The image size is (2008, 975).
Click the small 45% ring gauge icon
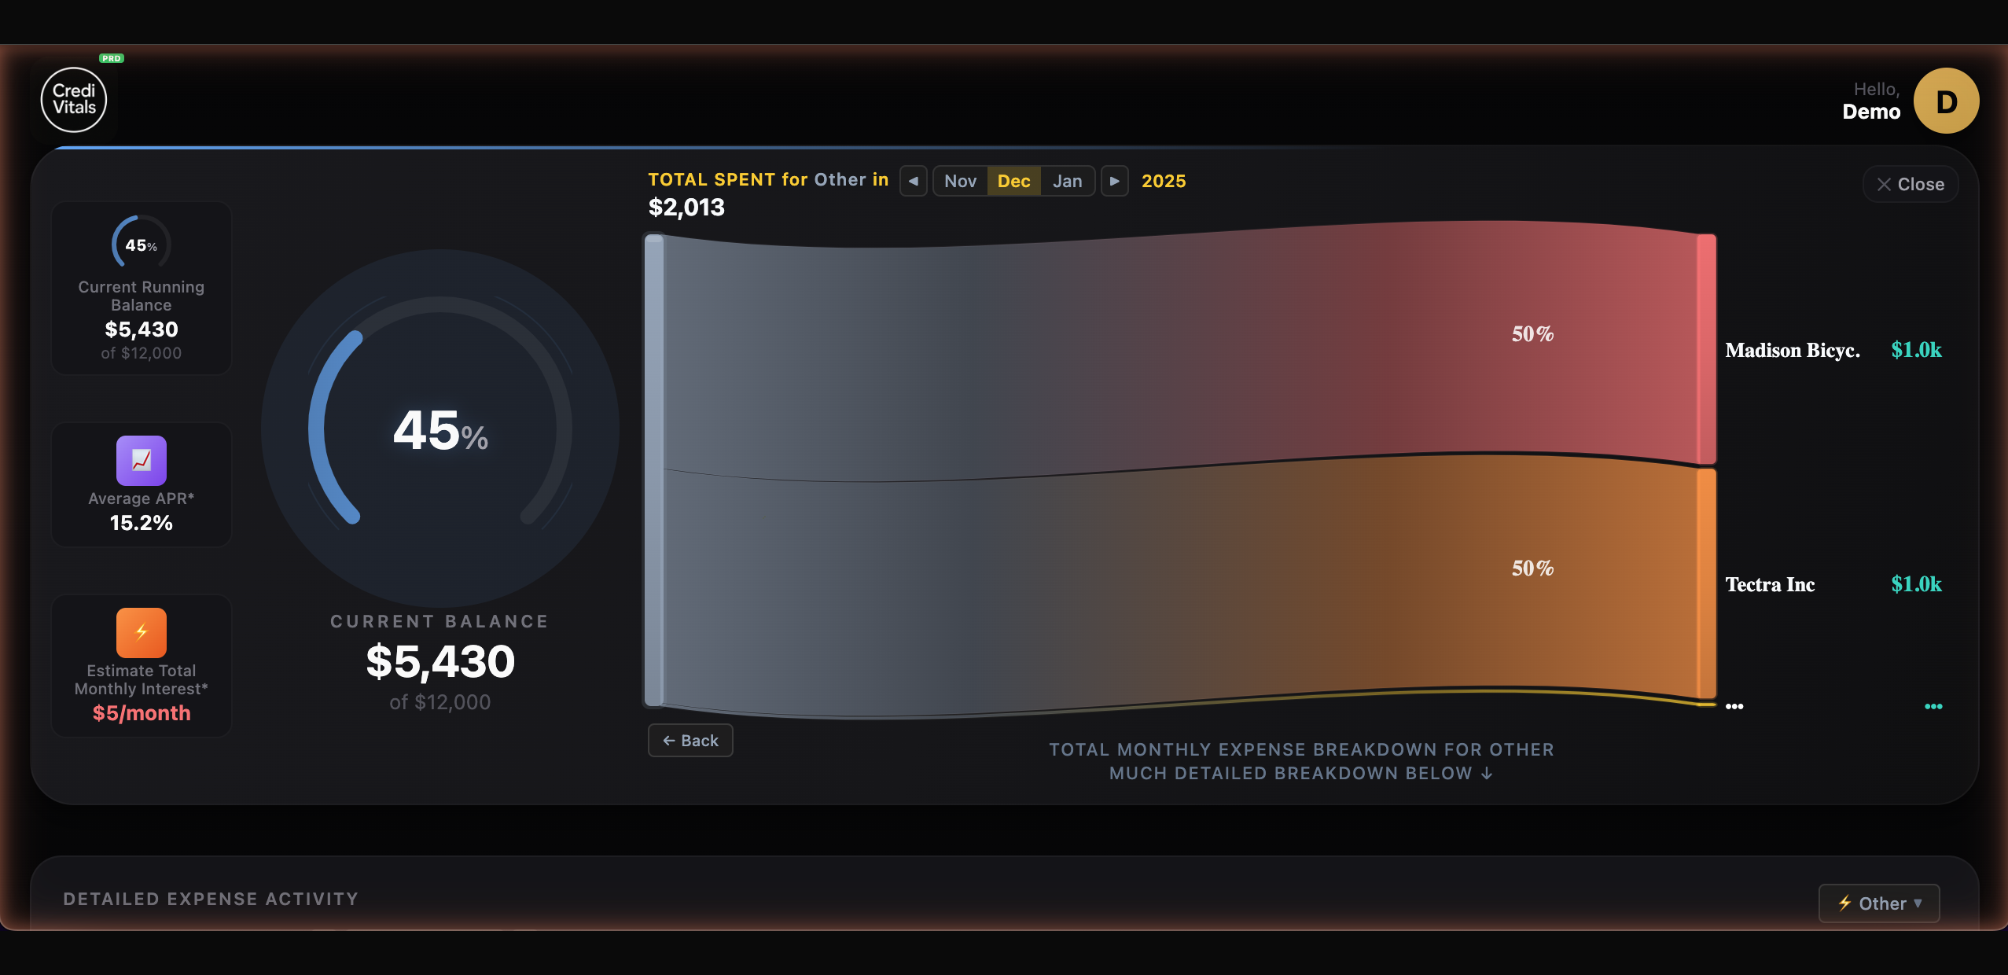(x=141, y=245)
